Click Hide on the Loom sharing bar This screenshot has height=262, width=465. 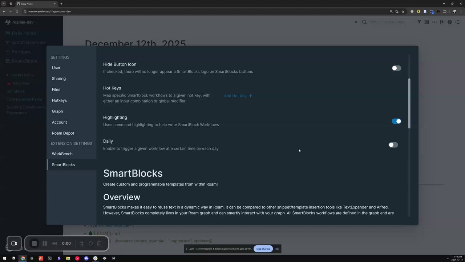pyautogui.click(x=277, y=249)
